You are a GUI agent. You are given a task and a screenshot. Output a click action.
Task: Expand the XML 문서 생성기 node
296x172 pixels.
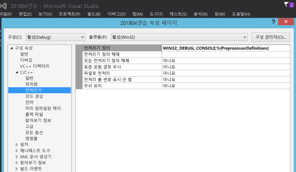[17, 157]
